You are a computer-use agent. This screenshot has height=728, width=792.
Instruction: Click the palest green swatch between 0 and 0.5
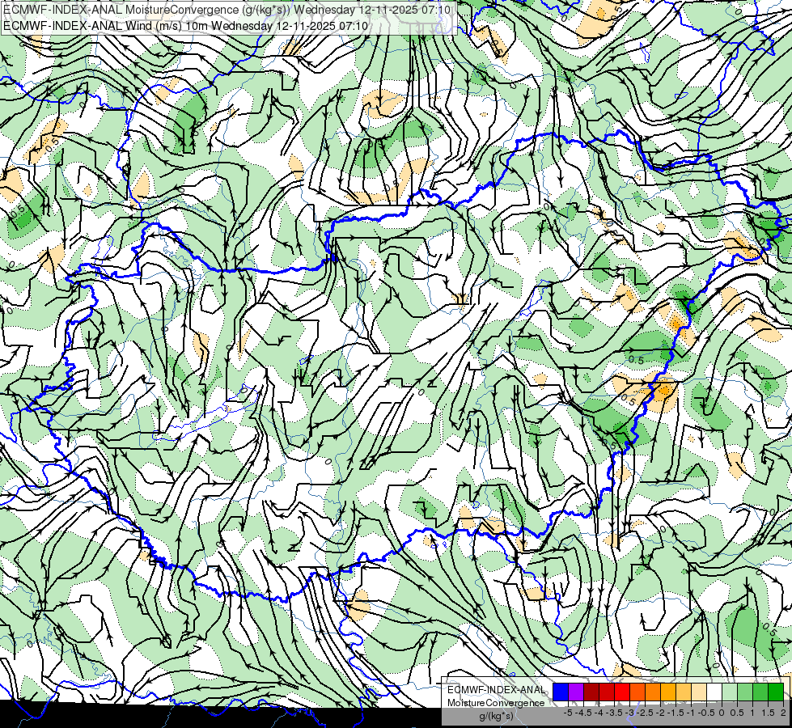click(x=730, y=692)
